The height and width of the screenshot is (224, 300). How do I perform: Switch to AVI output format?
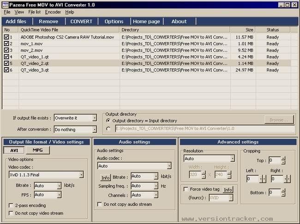point(14,150)
